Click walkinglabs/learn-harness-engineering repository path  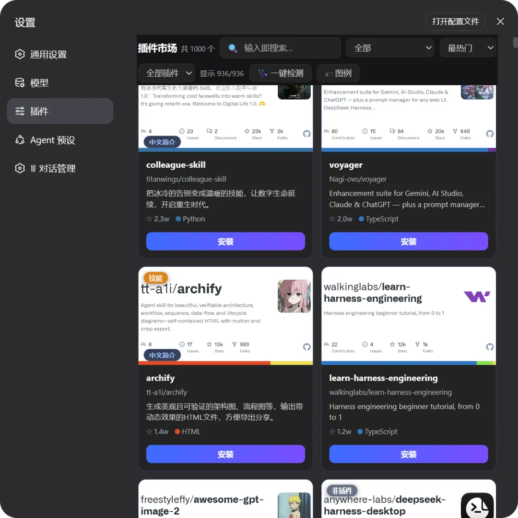click(390, 392)
